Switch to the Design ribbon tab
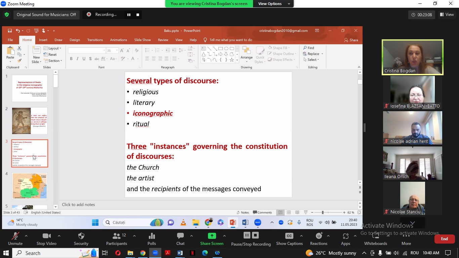This screenshot has width=459, height=258. pos(75,40)
